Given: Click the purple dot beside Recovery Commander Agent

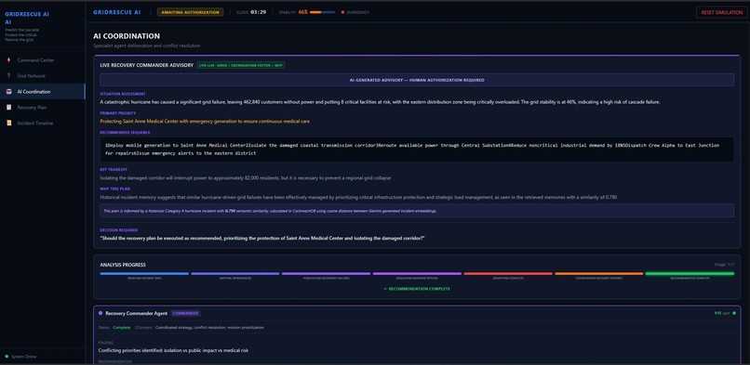Looking at the screenshot, I should [x=100, y=313].
